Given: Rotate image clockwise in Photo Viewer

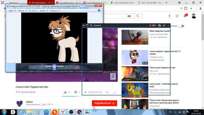Looking at the screenshot, I should (71, 67).
